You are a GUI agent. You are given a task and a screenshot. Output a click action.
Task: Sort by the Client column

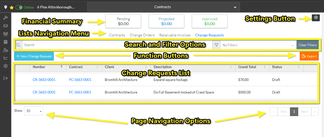coord(126,67)
